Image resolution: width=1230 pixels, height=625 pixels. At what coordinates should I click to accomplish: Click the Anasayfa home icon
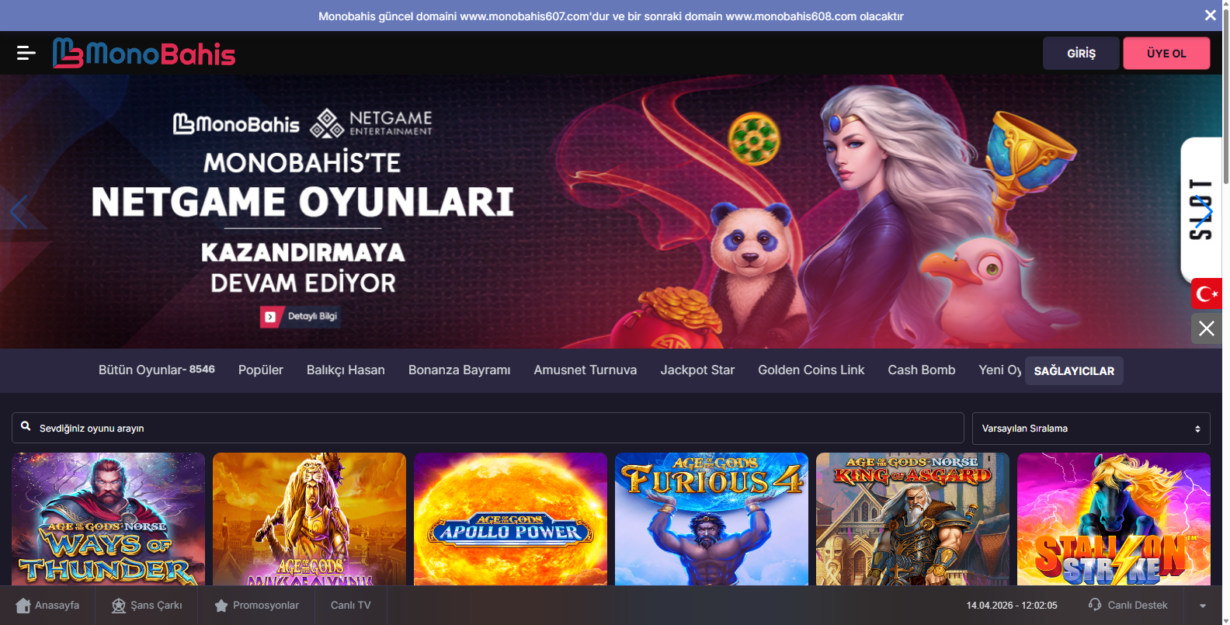point(23,606)
